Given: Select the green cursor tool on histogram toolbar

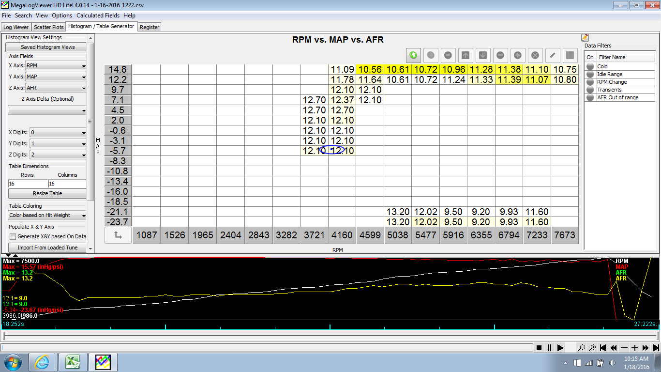Looking at the screenshot, I should [414, 55].
